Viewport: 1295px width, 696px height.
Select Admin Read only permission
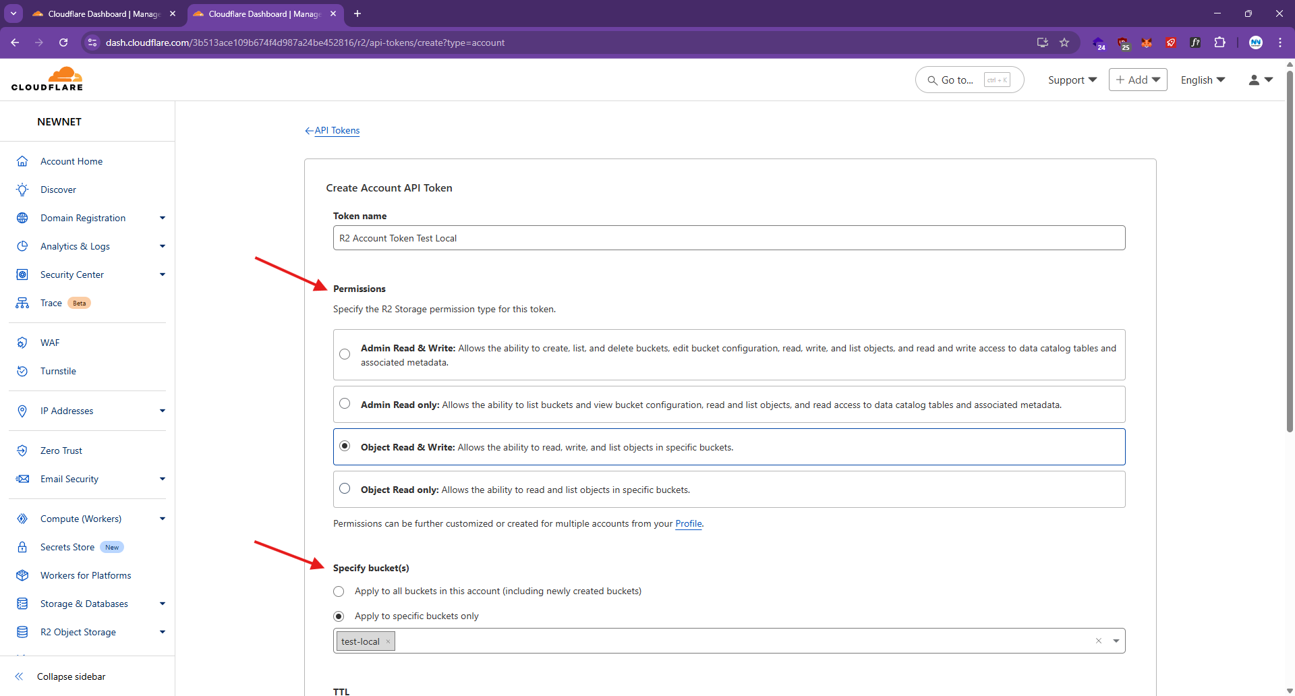(345, 403)
